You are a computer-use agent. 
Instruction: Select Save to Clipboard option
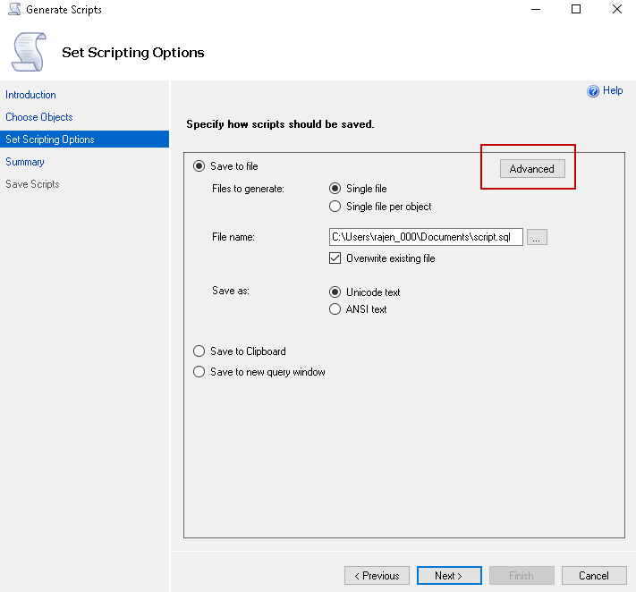pos(199,351)
